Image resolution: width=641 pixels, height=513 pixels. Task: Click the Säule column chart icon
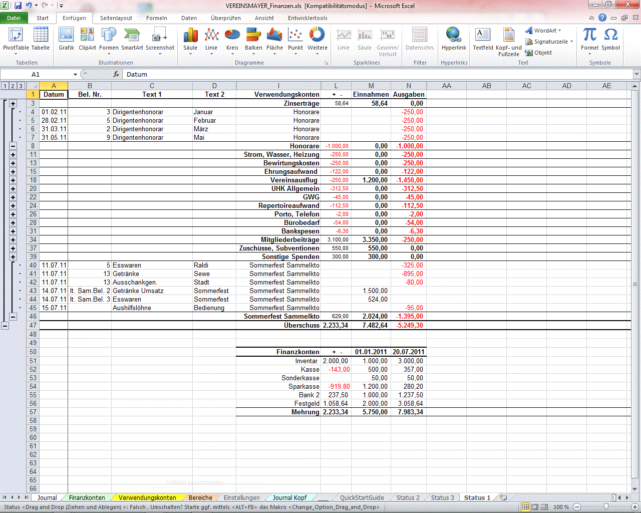click(190, 39)
